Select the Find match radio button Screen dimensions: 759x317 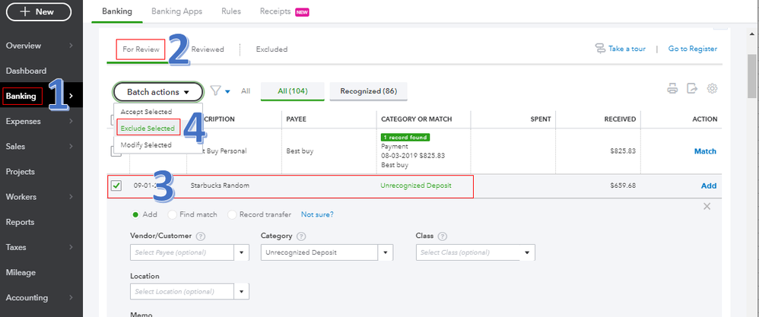[x=172, y=215]
